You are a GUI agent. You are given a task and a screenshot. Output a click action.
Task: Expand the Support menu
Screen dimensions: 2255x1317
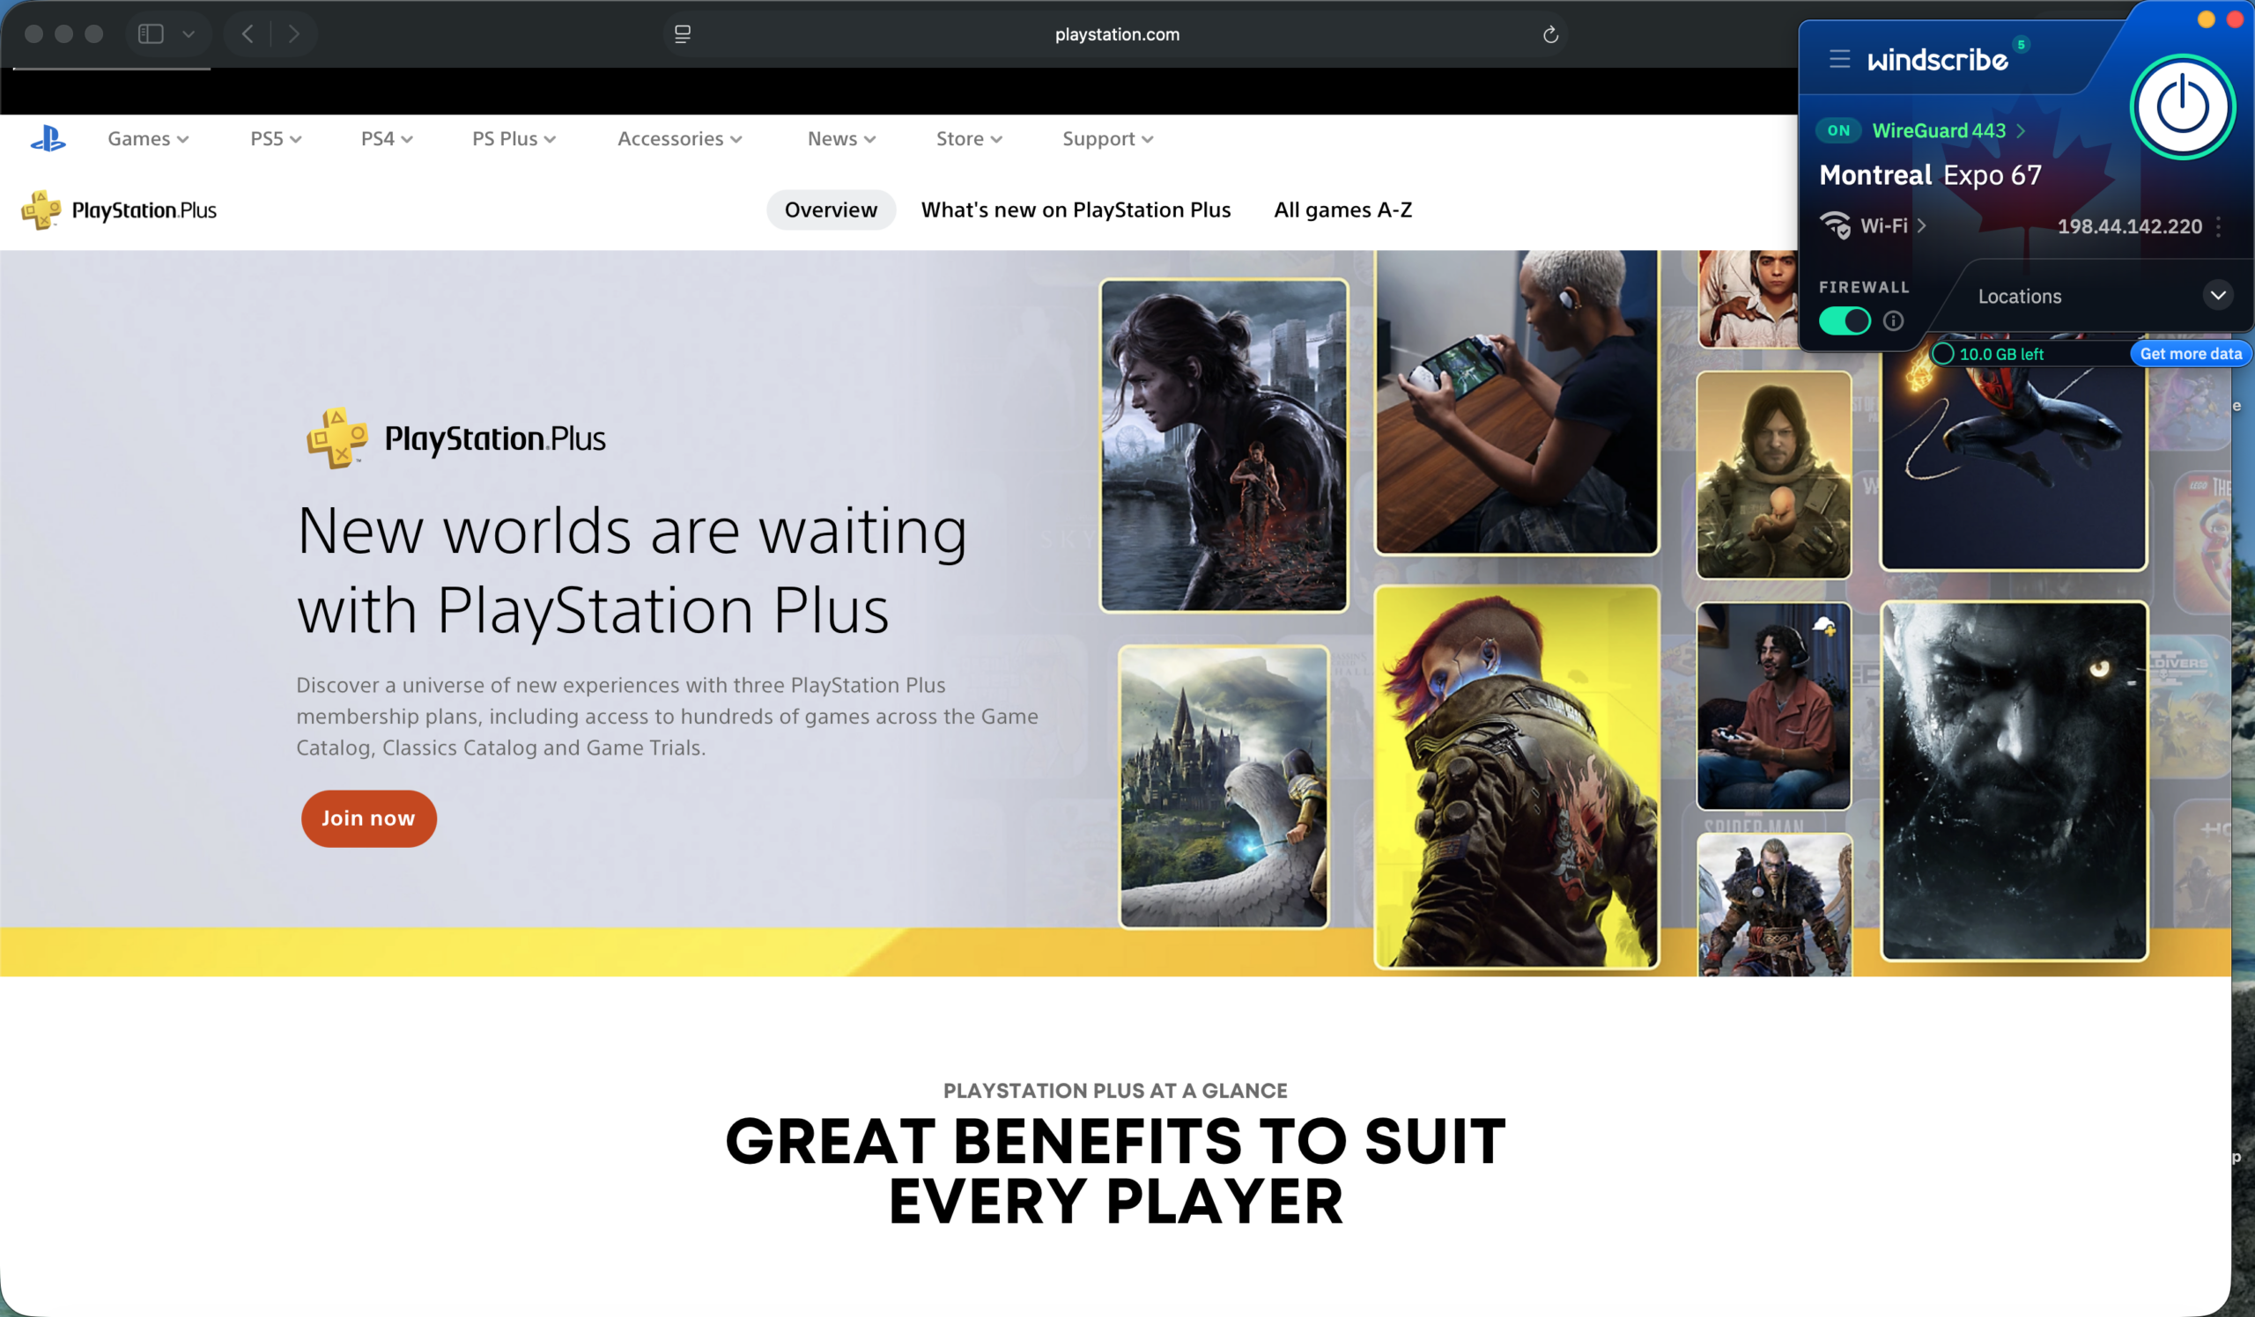[1108, 138]
